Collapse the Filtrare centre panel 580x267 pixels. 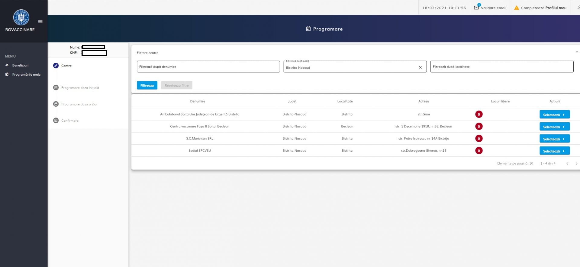tap(577, 52)
